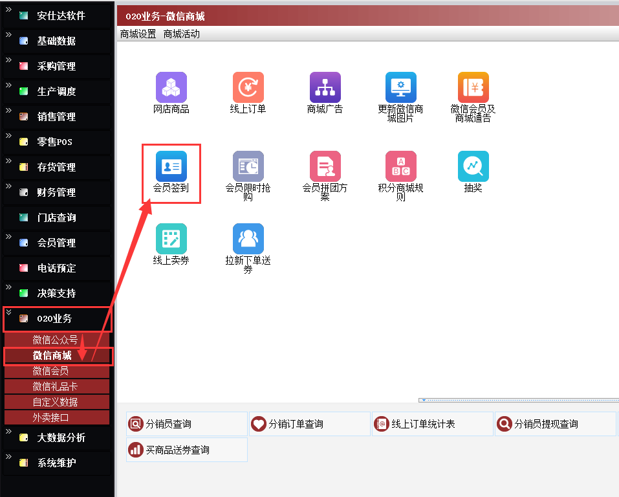The height and width of the screenshot is (497, 619).
Task: Open the 抽奖 lottery icon
Action: [473, 166]
